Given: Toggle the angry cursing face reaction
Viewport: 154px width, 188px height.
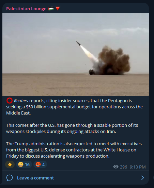Looking at the screenshot, I should pos(40,164).
